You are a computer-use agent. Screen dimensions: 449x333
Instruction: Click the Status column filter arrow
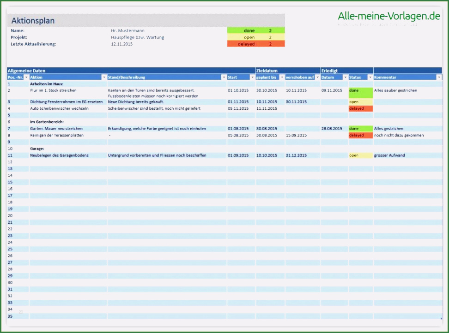[370, 77]
